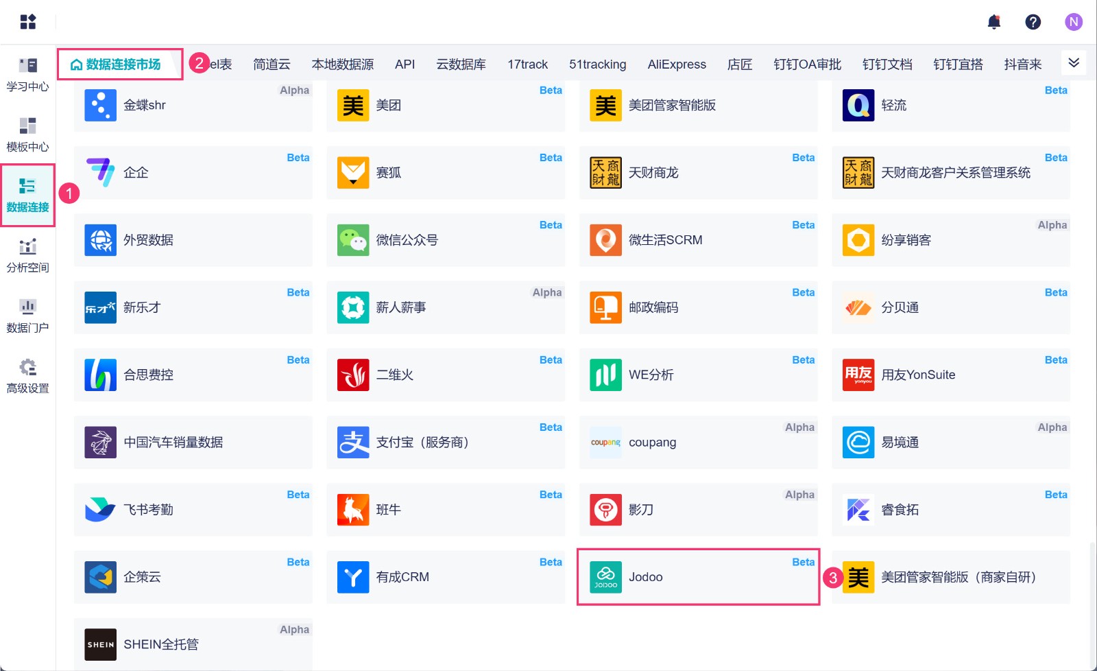Screen dimensions: 1097x671
Task: Open the 睿食拓 connector card
Action: 951,510
